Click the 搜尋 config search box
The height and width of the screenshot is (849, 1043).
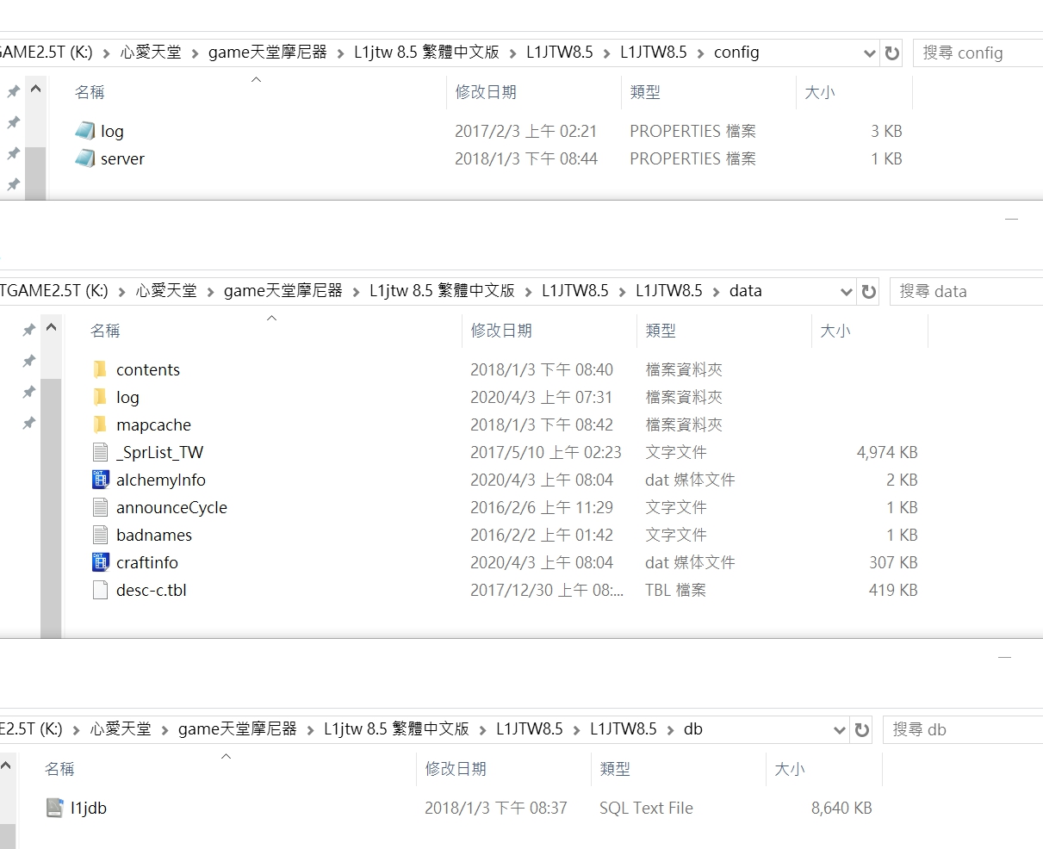click(978, 53)
